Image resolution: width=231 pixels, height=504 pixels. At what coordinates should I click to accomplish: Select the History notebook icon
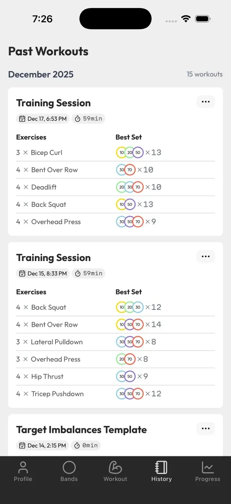point(161,468)
